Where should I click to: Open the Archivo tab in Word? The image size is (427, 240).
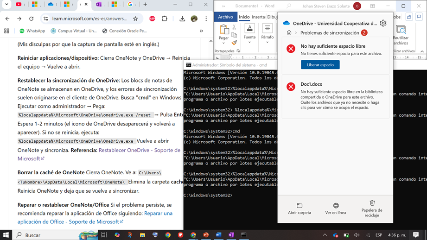[x=225, y=17]
